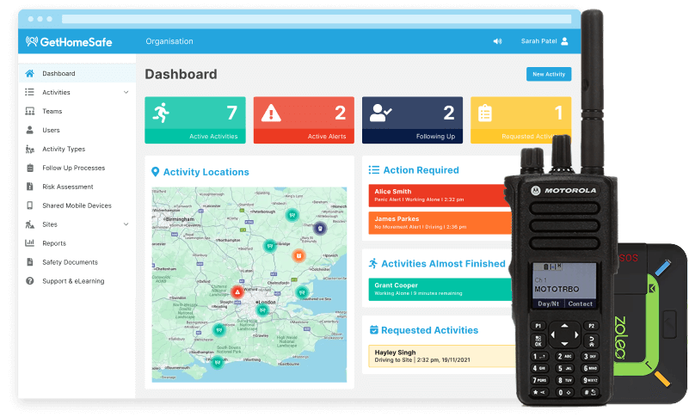This screenshot has width=689, height=417.
Task: Click the Users icon in sidebar
Action: pyautogui.click(x=30, y=131)
